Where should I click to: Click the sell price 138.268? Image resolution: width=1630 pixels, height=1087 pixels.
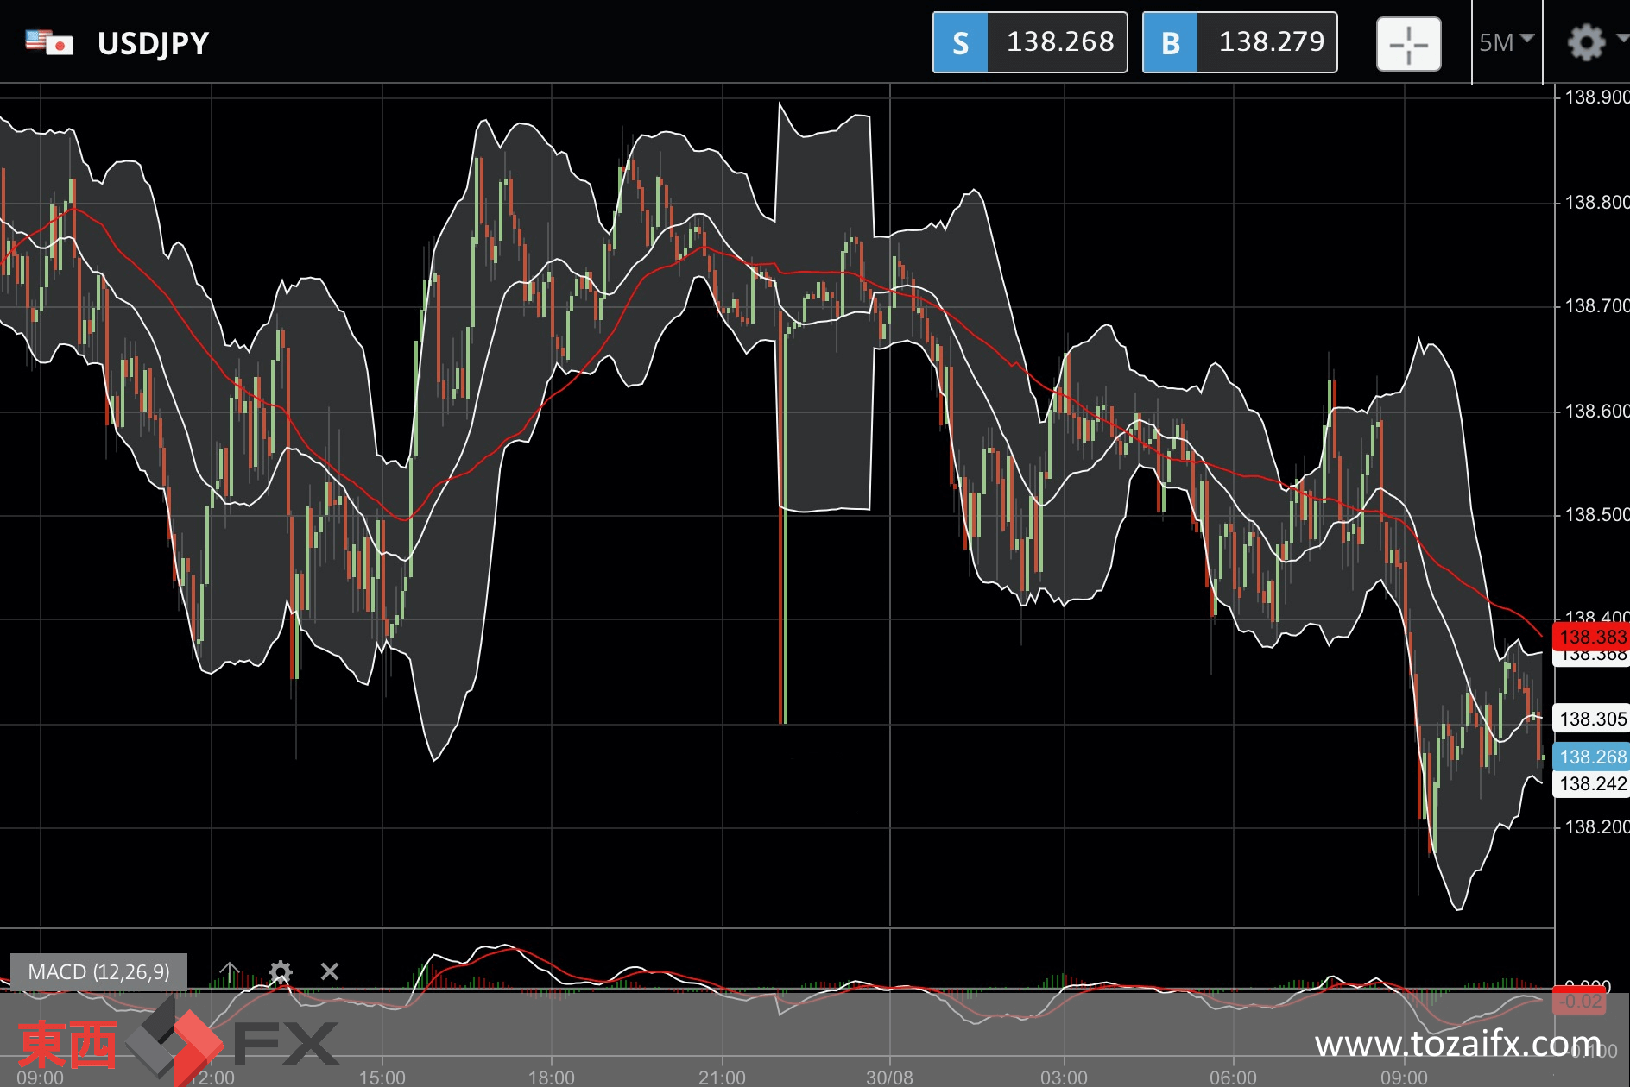point(1060,41)
